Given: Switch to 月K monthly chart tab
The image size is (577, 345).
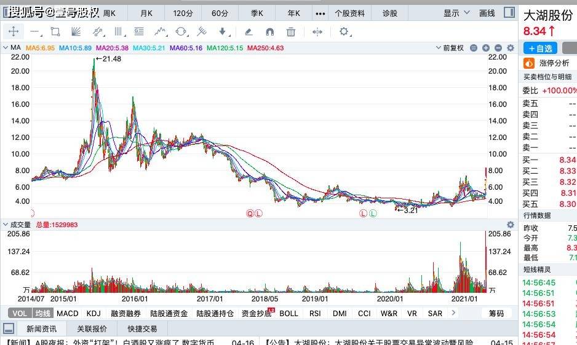Looking at the screenshot, I should [146, 14].
